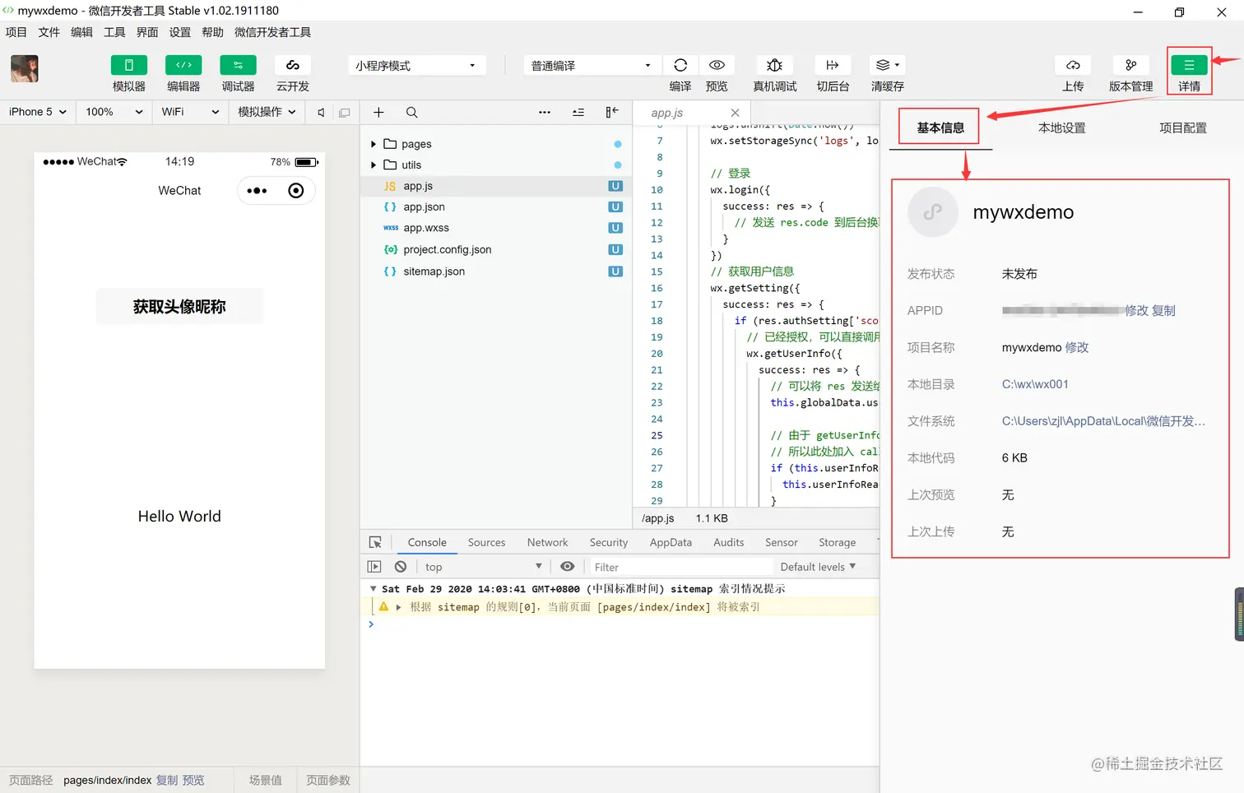Mute simulator sound speaker icon
The height and width of the screenshot is (793, 1244).
click(x=321, y=113)
